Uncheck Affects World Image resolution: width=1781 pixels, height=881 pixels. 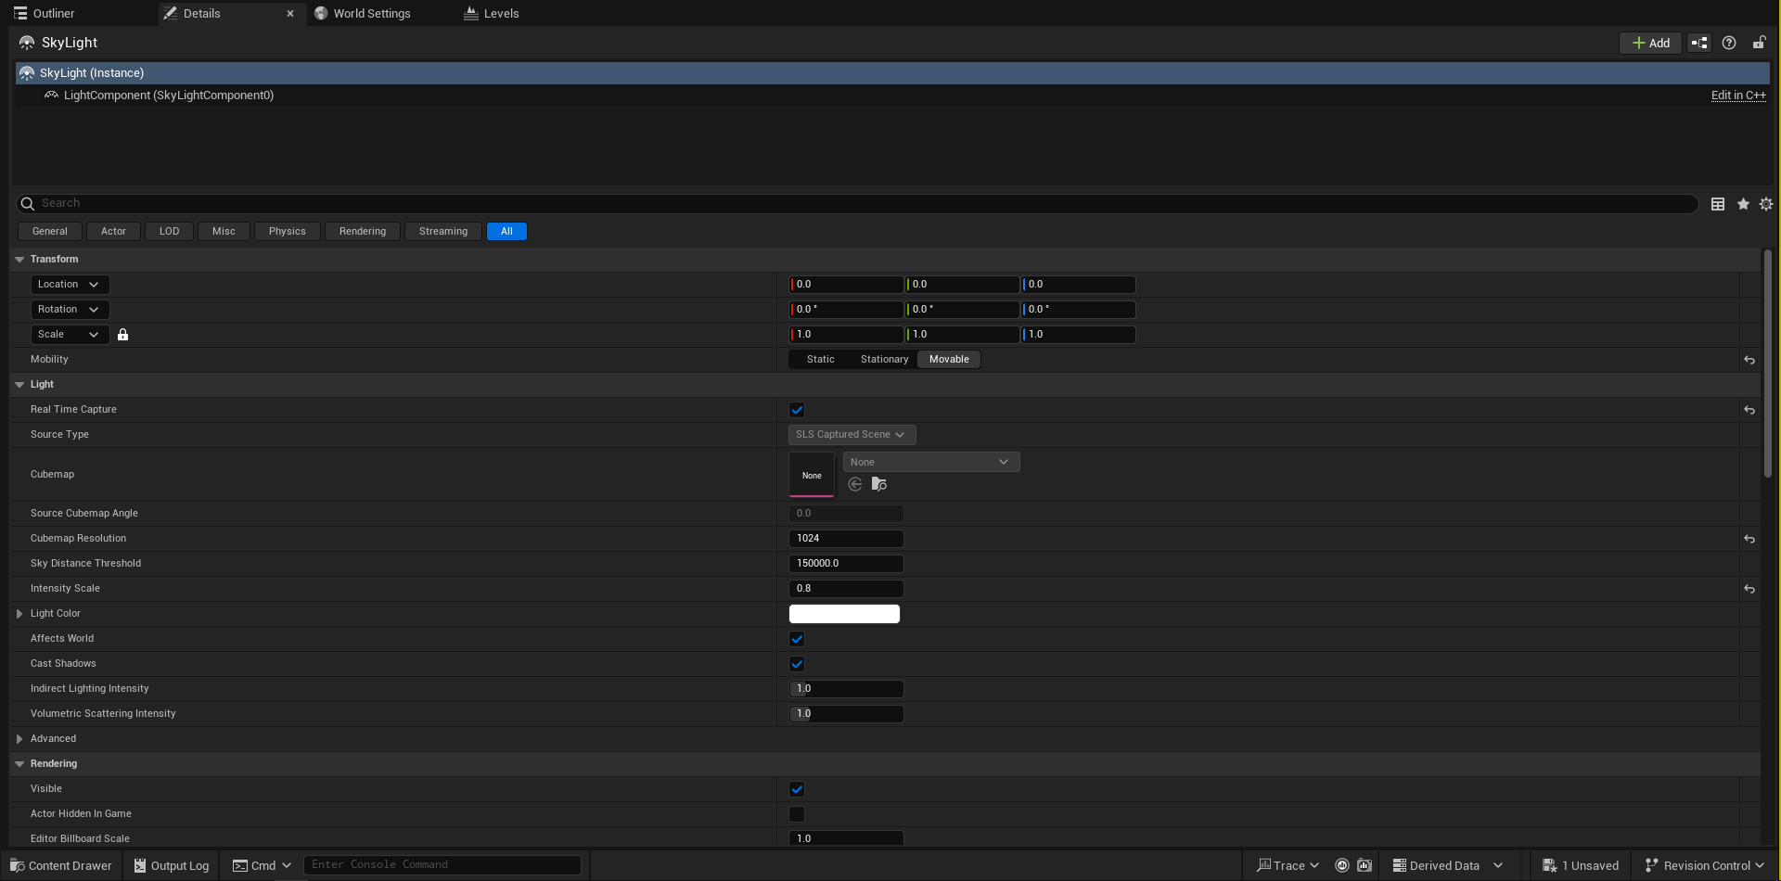click(797, 639)
